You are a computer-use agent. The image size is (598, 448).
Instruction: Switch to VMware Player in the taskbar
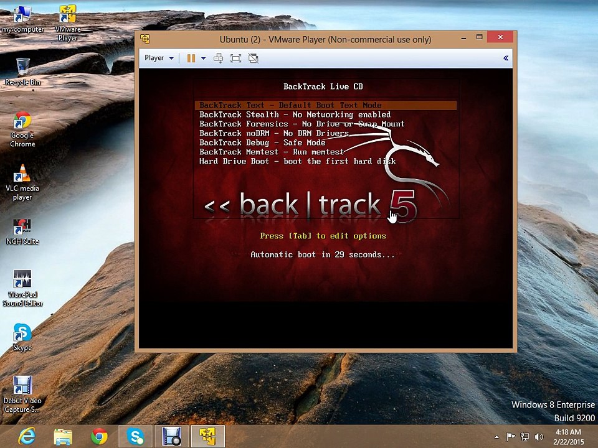click(x=208, y=437)
